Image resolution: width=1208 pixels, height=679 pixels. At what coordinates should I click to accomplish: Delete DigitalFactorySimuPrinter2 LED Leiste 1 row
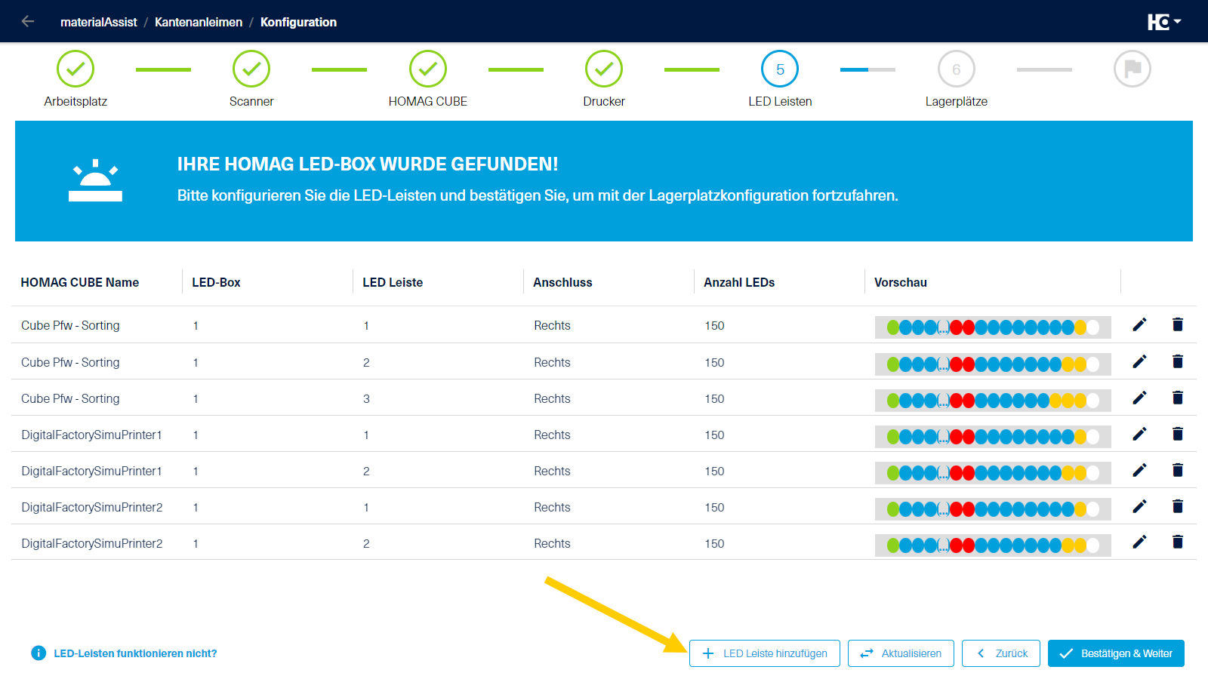[x=1177, y=506]
